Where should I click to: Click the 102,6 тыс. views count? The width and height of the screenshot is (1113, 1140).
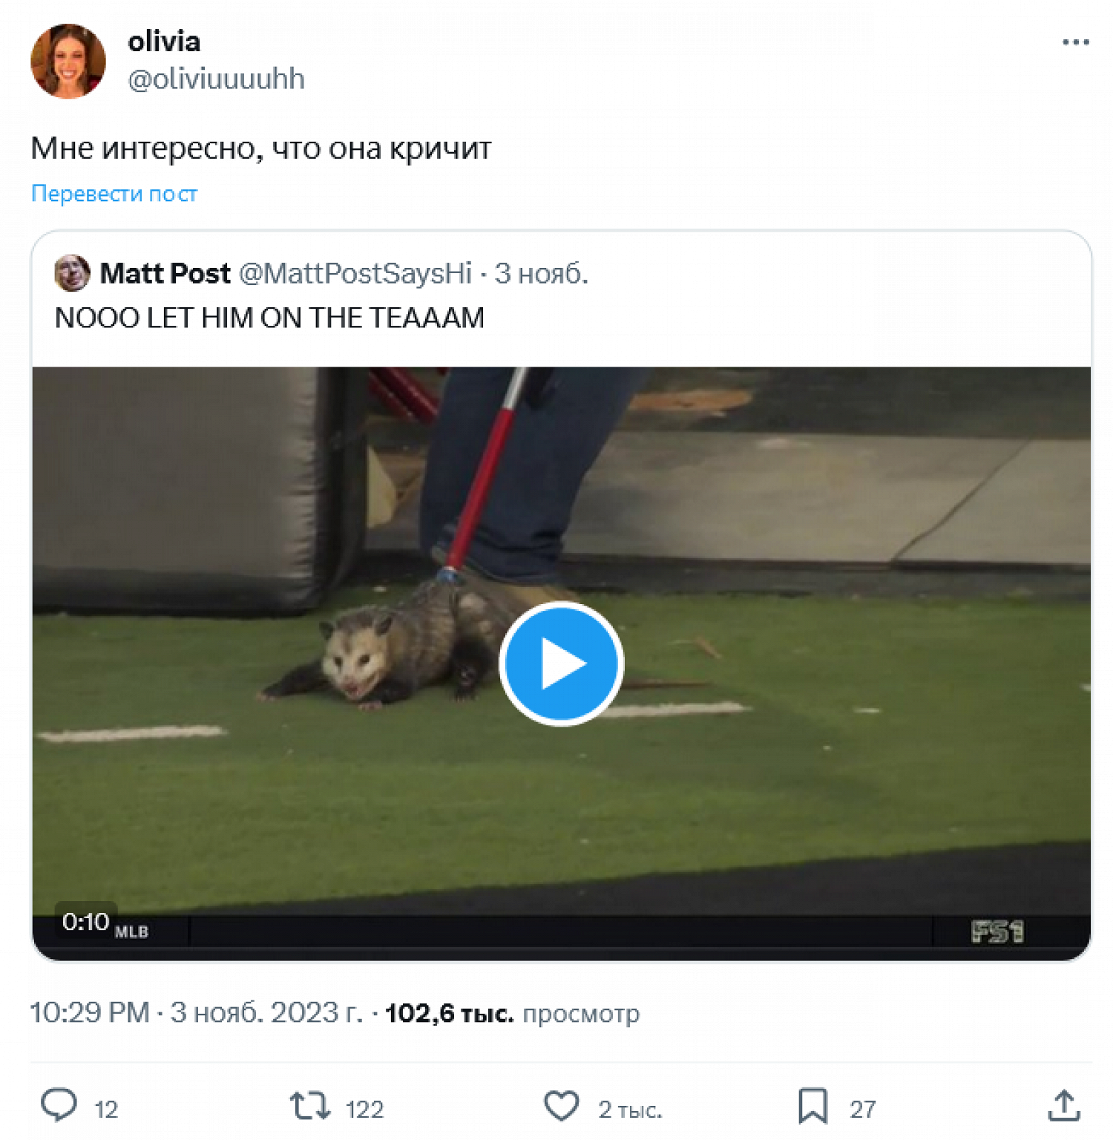[449, 1013]
